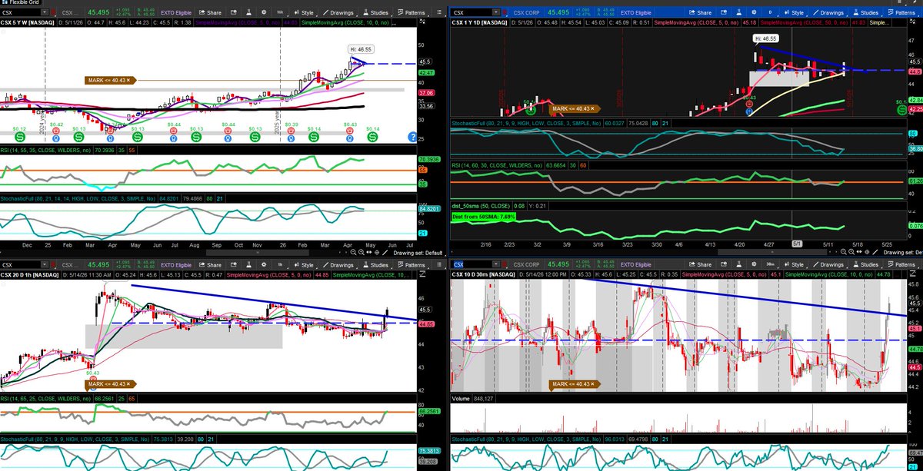Click EXTO Eligible label in daily chart
This screenshot has width=923, height=471.
pos(636,13)
